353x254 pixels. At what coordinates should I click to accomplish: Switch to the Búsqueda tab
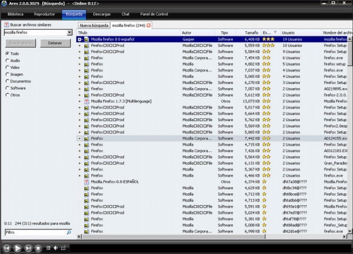[74, 14]
